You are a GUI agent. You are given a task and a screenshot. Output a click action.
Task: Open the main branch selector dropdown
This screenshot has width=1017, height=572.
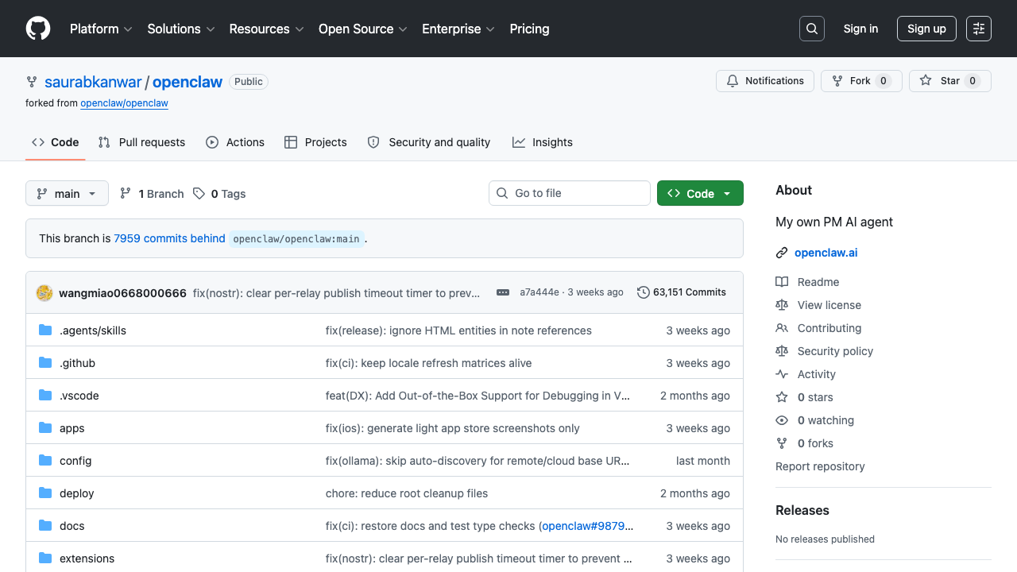click(67, 194)
